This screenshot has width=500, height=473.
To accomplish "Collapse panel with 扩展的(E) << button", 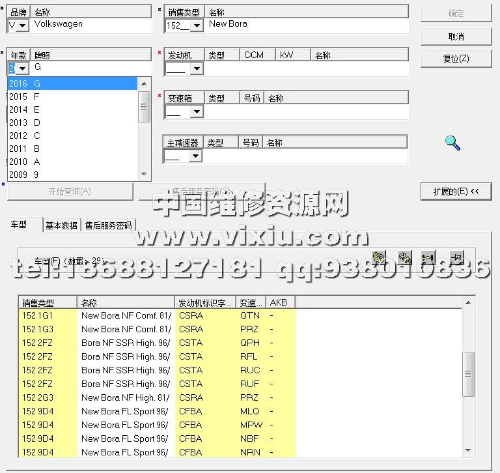I will point(456,192).
